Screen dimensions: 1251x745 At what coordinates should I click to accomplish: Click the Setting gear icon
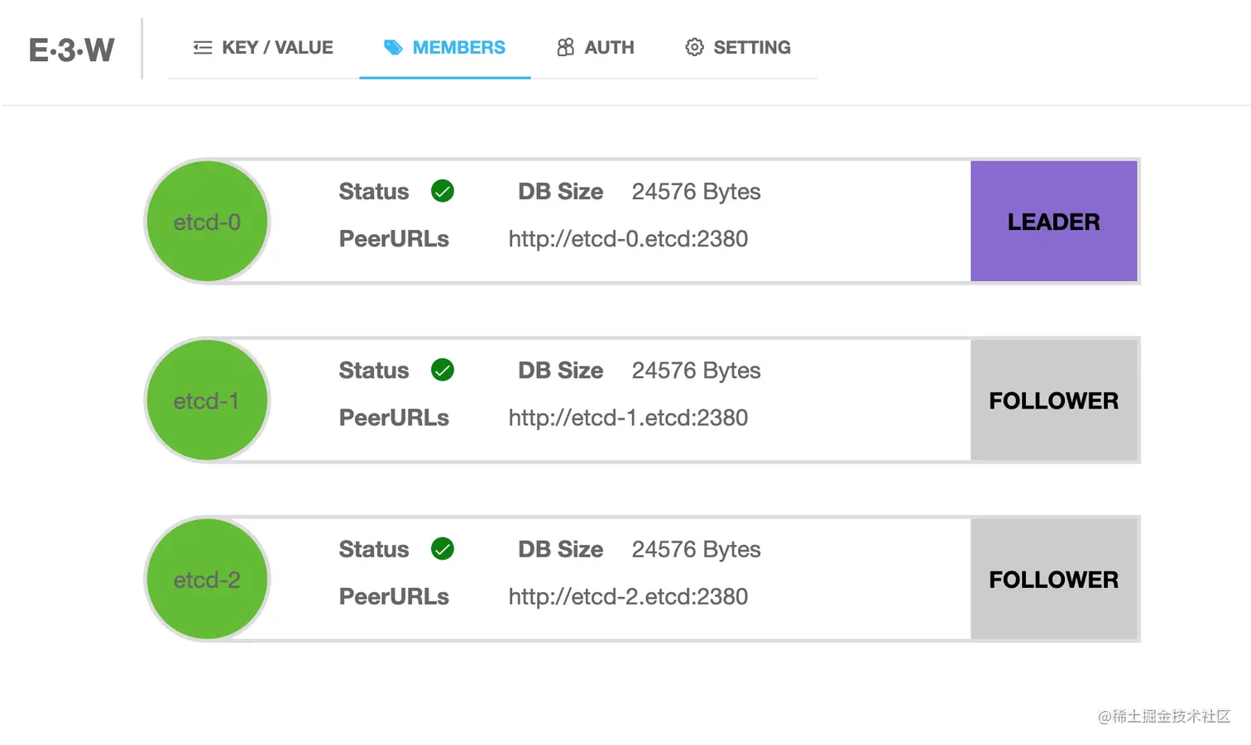pyautogui.click(x=694, y=48)
